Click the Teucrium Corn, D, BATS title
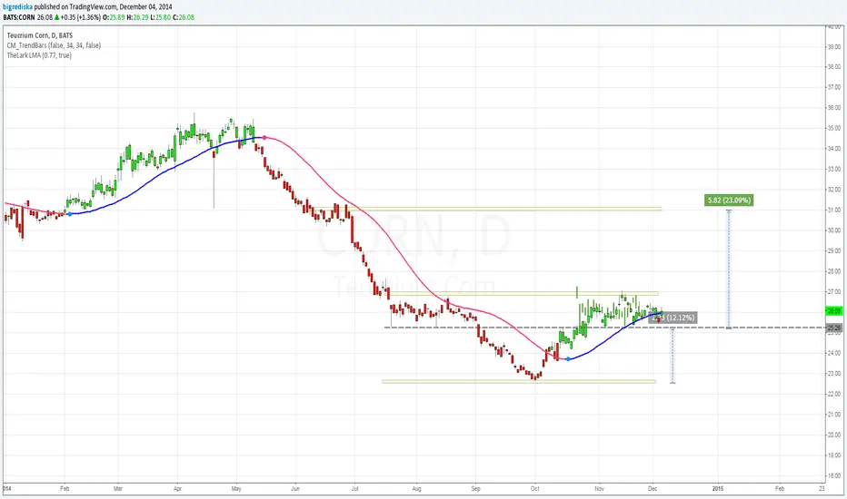 [x=40, y=35]
